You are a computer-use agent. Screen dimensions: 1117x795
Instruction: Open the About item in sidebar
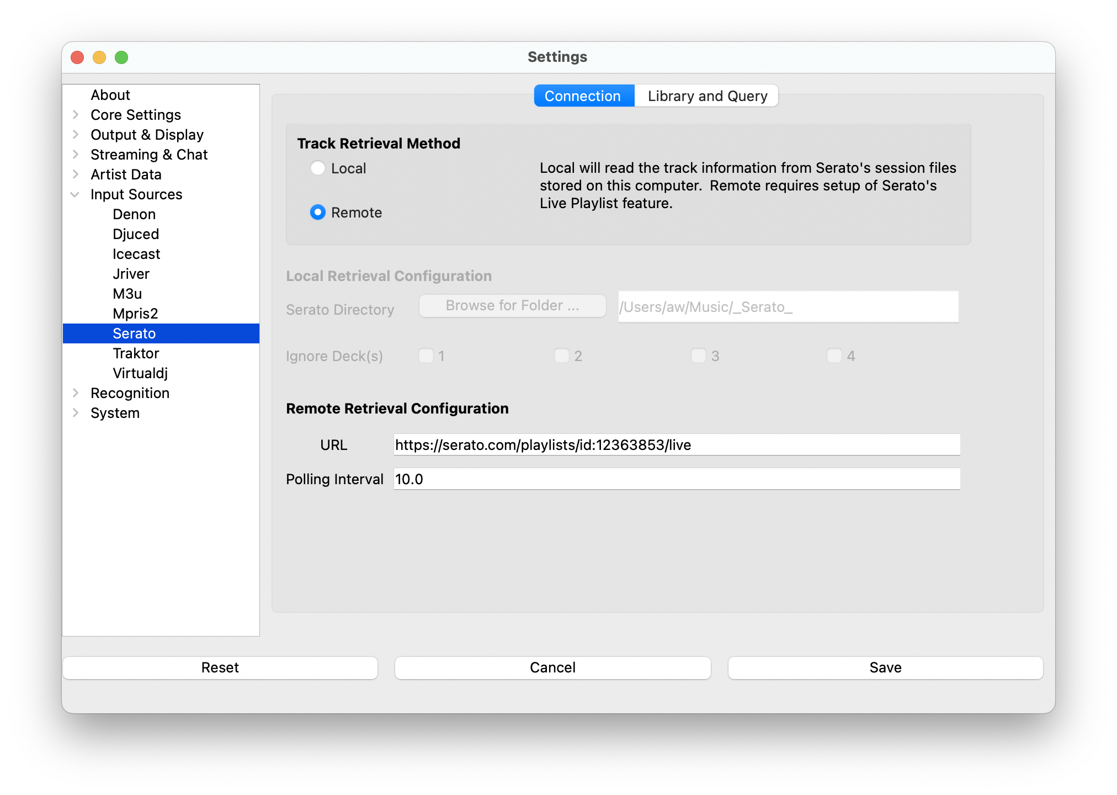(110, 95)
